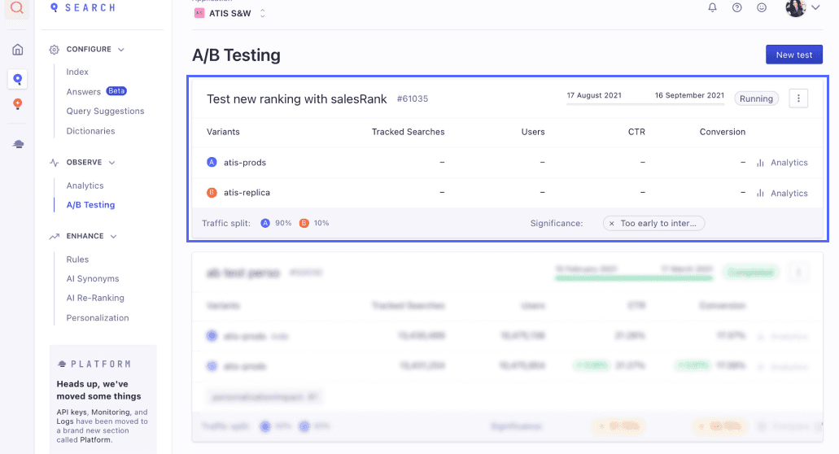
Task: Open the Index page
Action: [77, 72]
